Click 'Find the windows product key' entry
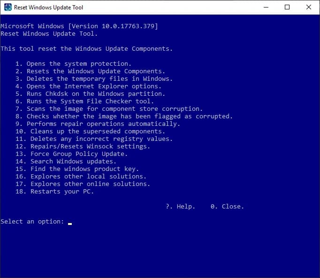 point(77,169)
